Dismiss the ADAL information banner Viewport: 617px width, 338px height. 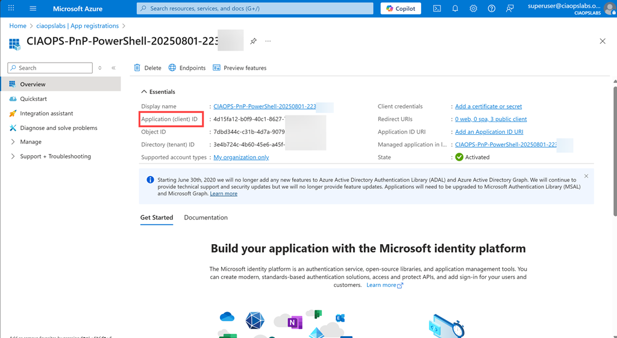[586, 176]
